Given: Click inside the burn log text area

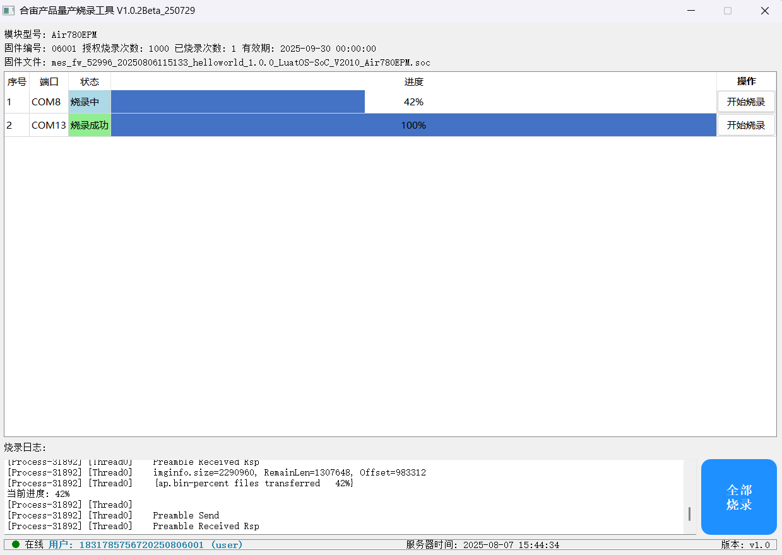Looking at the screenshot, I should tap(344, 497).
